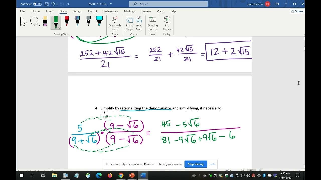
Task: Open the Help tab
Action: tap(173, 11)
